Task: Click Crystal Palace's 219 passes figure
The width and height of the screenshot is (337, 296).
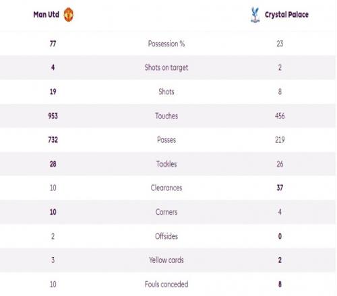Action: (280, 140)
